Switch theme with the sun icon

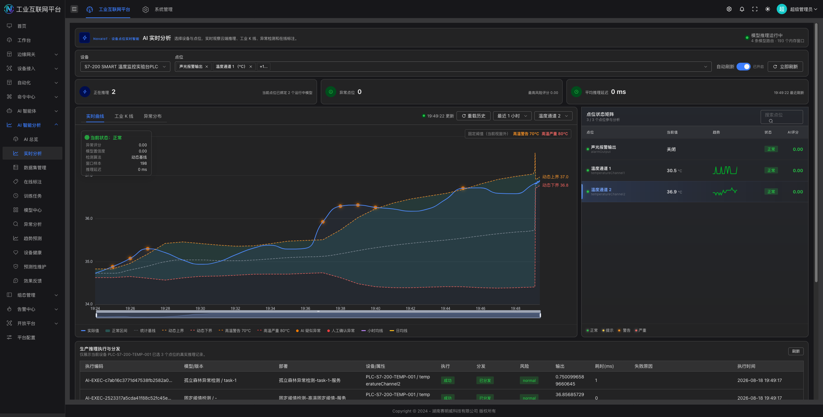click(768, 9)
